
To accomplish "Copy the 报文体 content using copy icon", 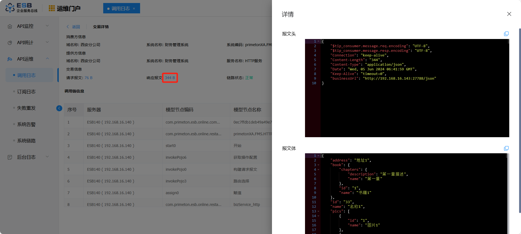I will pos(506,148).
